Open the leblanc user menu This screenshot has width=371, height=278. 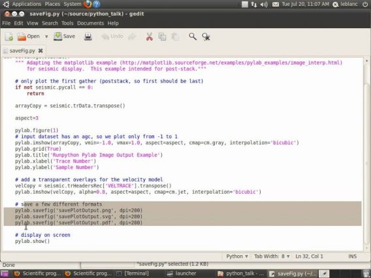click(346, 4)
